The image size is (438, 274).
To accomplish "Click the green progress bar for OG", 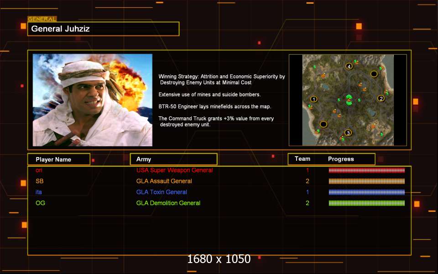I will [366, 203].
